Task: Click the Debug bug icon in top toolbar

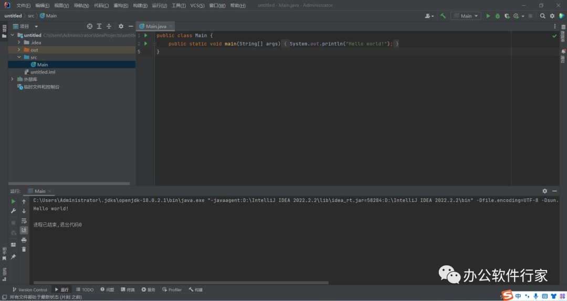Action: 497,16
